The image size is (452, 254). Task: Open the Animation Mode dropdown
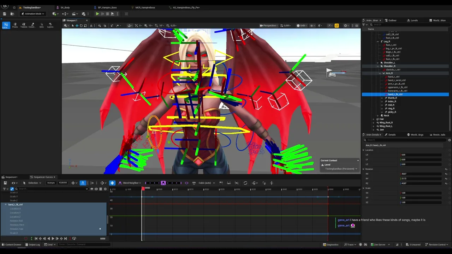click(x=33, y=14)
